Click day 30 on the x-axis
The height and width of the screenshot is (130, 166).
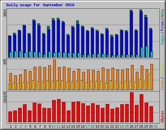[x=151, y=126]
